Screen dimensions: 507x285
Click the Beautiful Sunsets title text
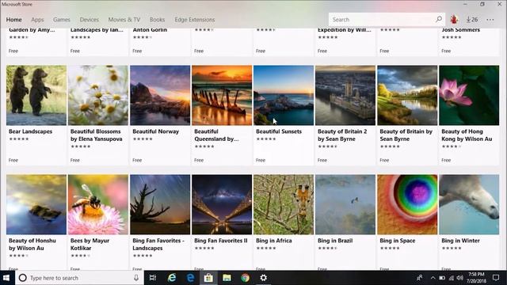(279, 131)
